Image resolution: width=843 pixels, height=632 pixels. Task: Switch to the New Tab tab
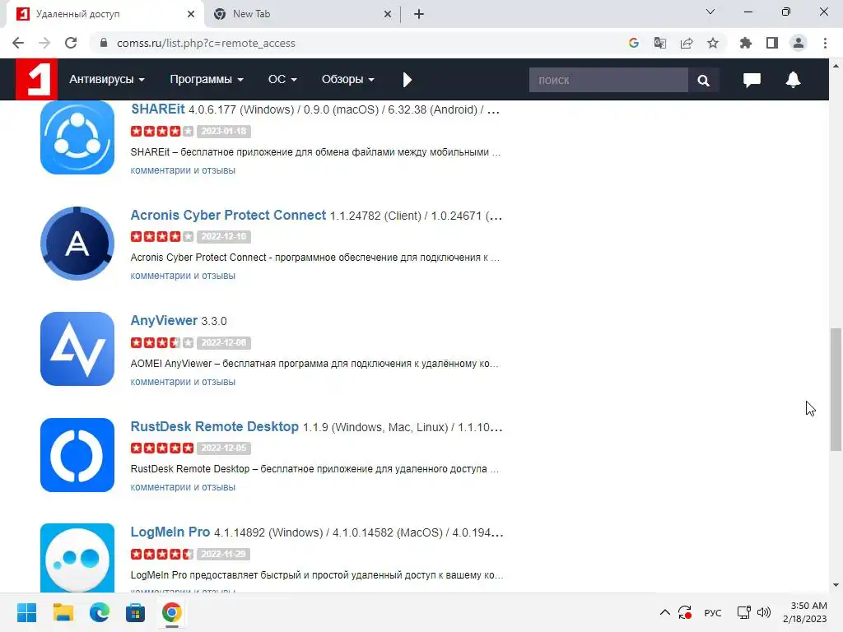pyautogui.click(x=302, y=14)
